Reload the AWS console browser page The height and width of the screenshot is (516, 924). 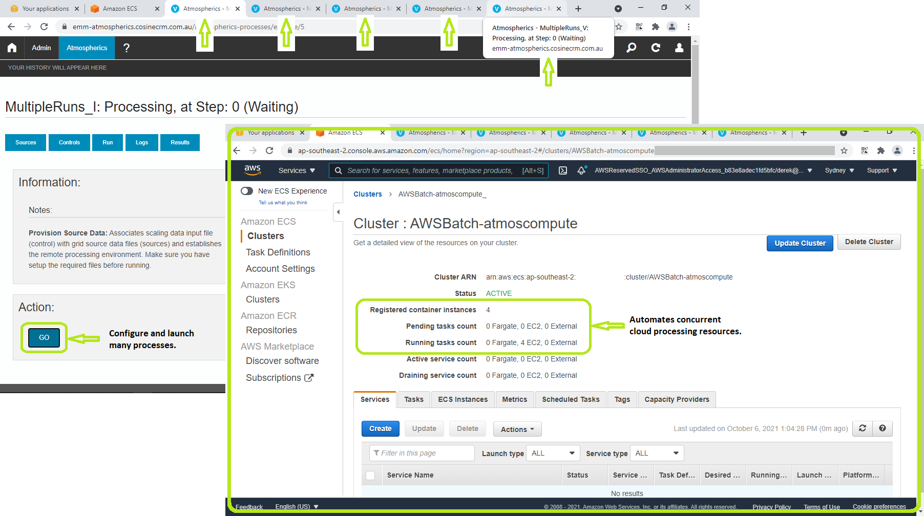[269, 150]
